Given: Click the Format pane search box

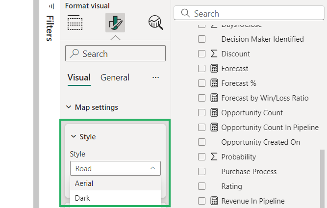Looking at the screenshot, I should click(x=115, y=53).
